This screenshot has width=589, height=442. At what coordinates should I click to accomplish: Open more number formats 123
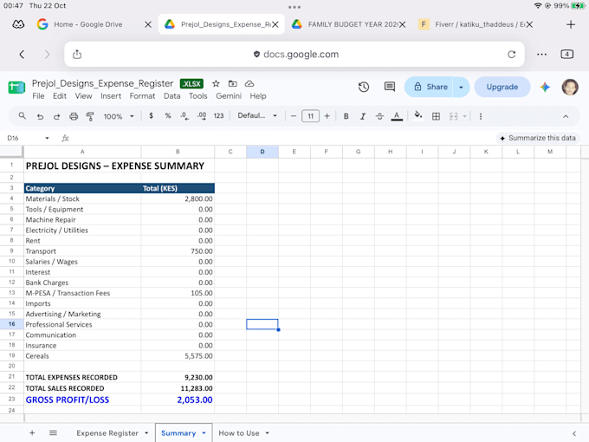coord(218,116)
